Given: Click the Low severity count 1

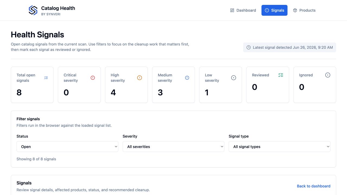Looking at the screenshot, I should coord(207,92).
